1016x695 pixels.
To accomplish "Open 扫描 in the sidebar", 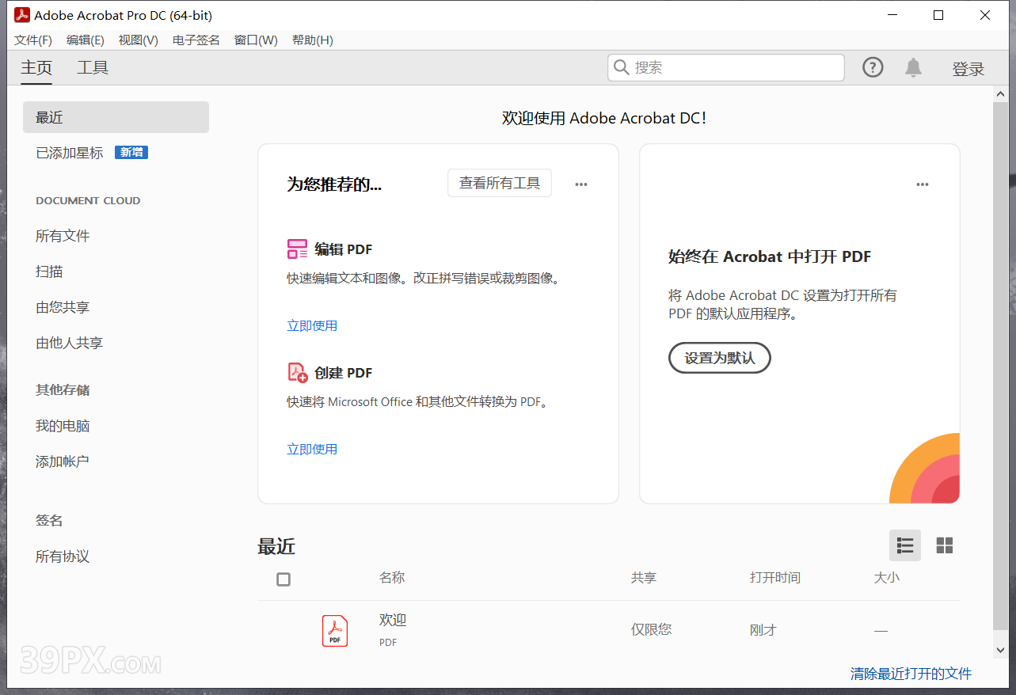I will coord(49,272).
